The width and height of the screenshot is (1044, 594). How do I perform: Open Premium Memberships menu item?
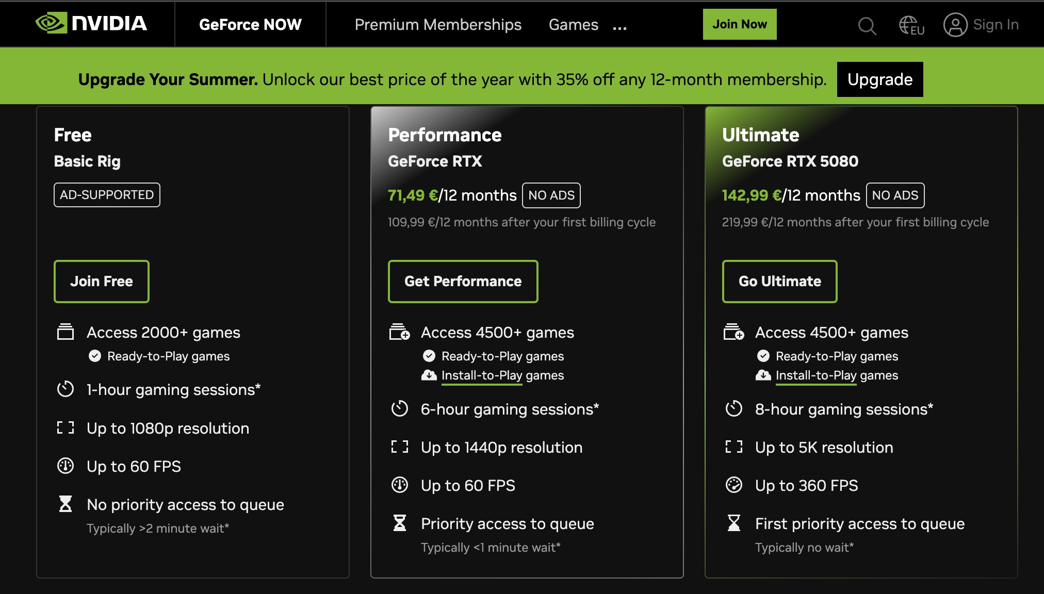pos(438,24)
